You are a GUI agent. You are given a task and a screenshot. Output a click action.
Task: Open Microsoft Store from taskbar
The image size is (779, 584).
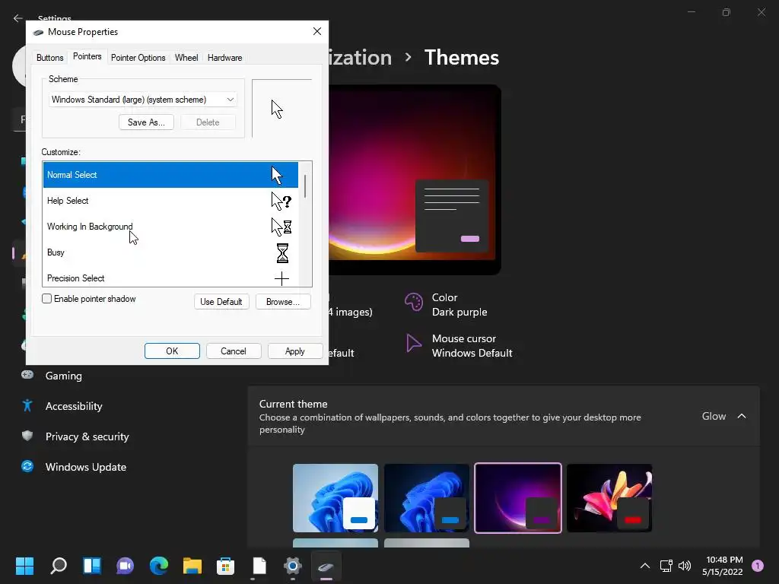[x=225, y=566]
